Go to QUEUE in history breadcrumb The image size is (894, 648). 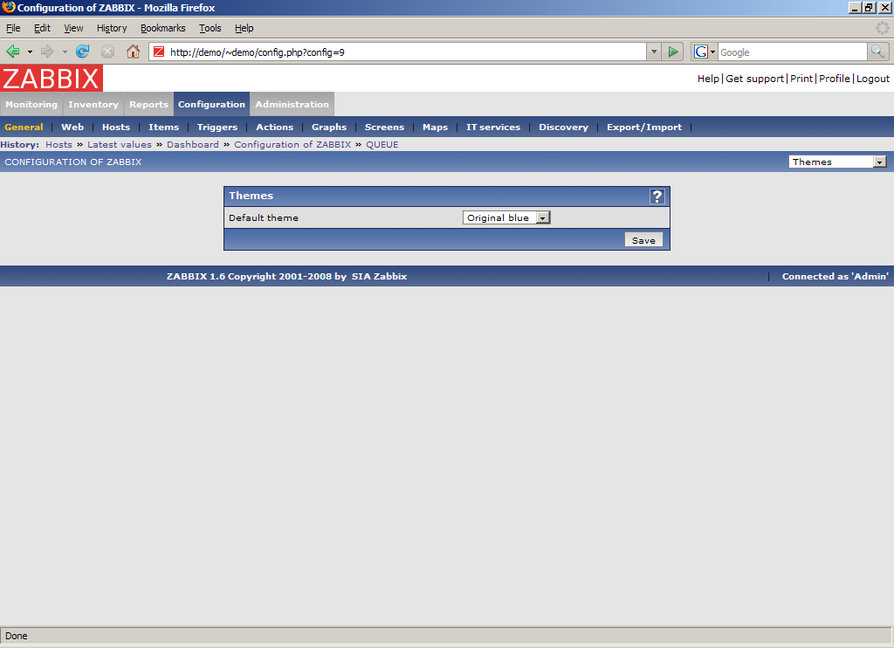tap(382, 145)
